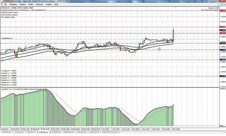The image size is (226, 136).
Task: Click the blue 1.37744 support price tag
Action: (223, 50)
